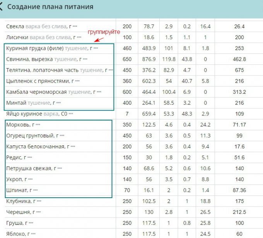Open the three-dots menu for Морковь
The width and height of the screenshot is (263, 238).
coord(38,125)
